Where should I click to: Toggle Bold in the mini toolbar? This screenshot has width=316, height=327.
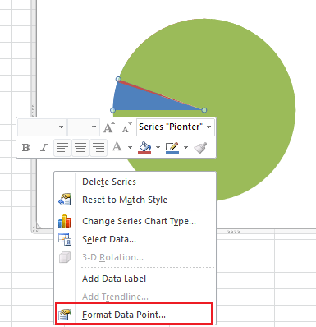(x=26, y=148)
